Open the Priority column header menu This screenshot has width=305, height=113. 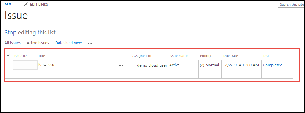click(206, 56)
